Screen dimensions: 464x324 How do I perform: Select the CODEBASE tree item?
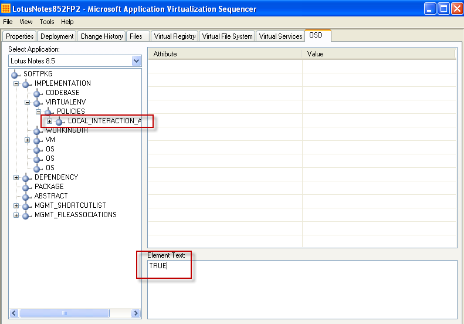[x=62, y=93]
